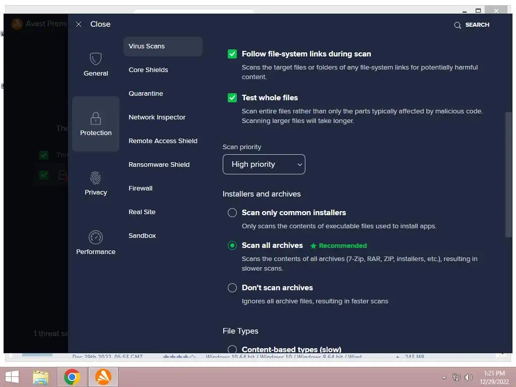Screen dimensions: 516x387
Task: Select the Protection padlock icon
Action: (96, 118)
